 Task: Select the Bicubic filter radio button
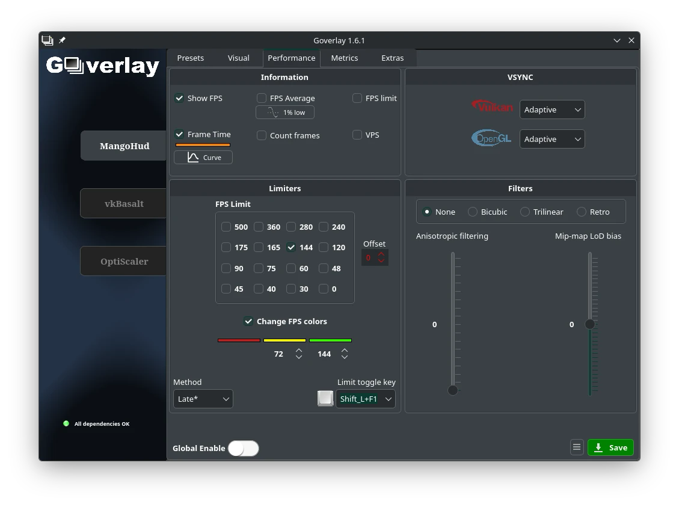[473, 212]
